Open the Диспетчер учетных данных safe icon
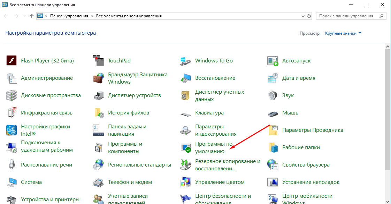Image resolution: width=391 pixels, height=204 pixels. coord(185,95)
